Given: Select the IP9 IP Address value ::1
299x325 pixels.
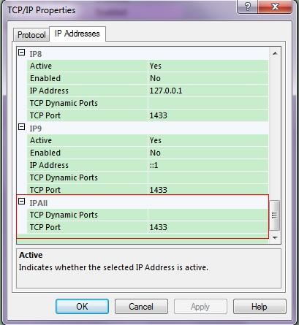Looking at the screenshot, I should pyautogui.click(x=208, y=165).
